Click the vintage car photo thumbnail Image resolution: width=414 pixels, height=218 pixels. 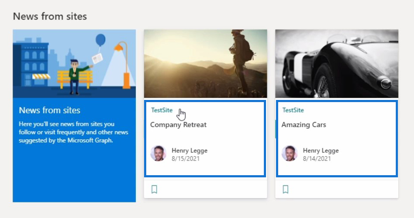click(x=337, y=64)
